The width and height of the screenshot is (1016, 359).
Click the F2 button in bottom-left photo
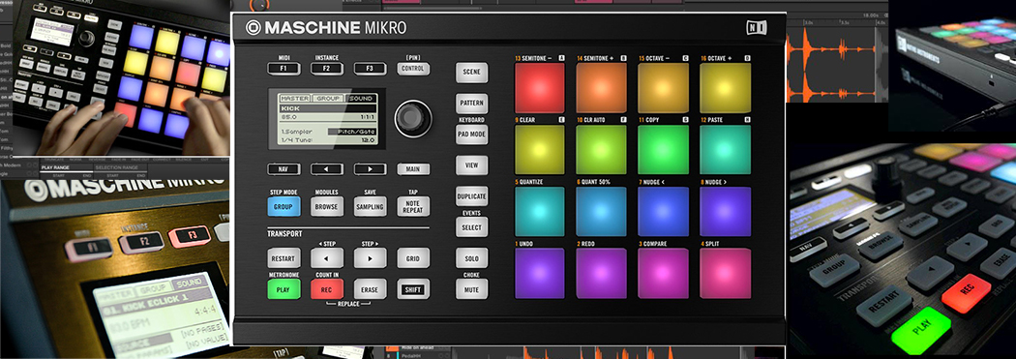[x=140, y=242]
